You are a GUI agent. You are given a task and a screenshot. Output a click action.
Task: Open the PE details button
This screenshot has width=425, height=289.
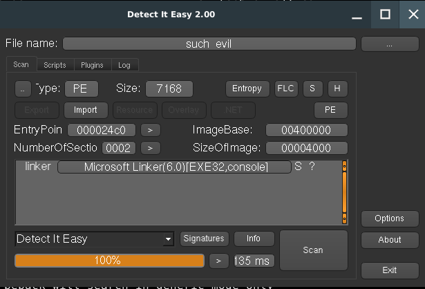331,110
